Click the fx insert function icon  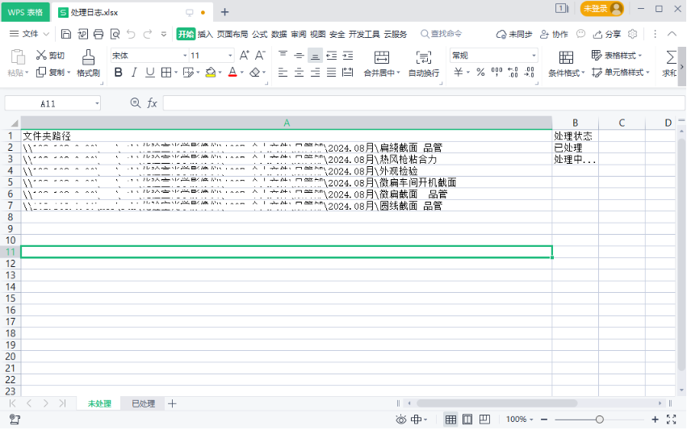pyautogui.click(x=152, y=103)
